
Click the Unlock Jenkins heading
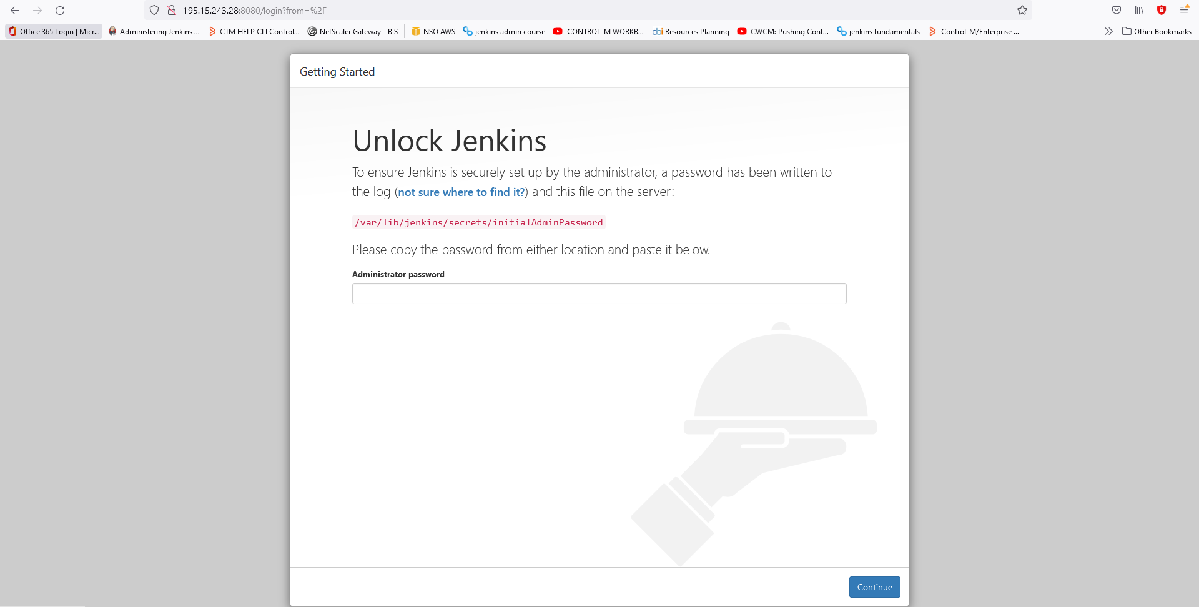450,141
